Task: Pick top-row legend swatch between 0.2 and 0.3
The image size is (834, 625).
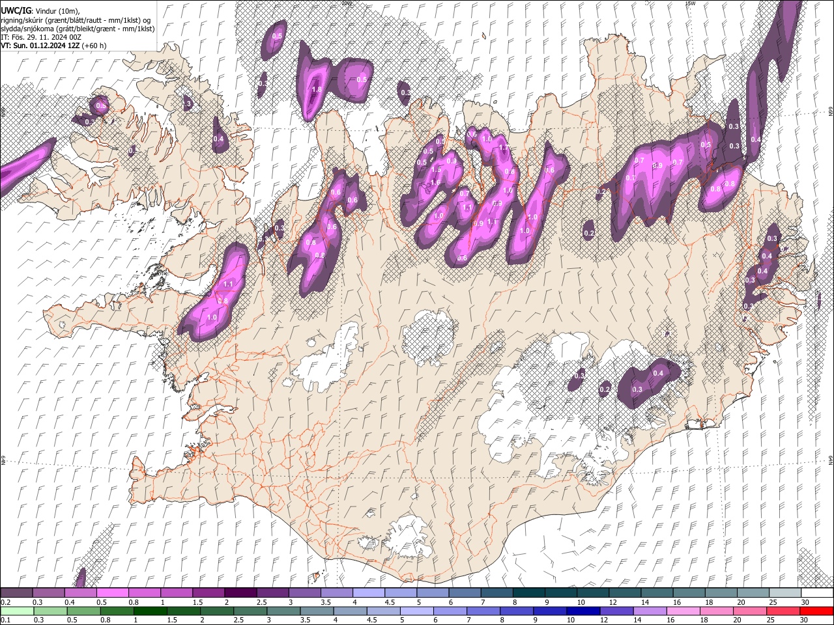Action: [x=17, y=593]
